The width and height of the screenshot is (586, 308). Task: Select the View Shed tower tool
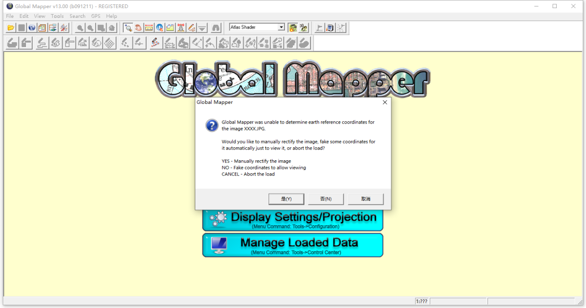click(181, 28)
